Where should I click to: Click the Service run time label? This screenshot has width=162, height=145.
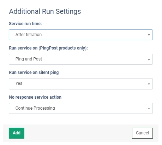[25, 24]
